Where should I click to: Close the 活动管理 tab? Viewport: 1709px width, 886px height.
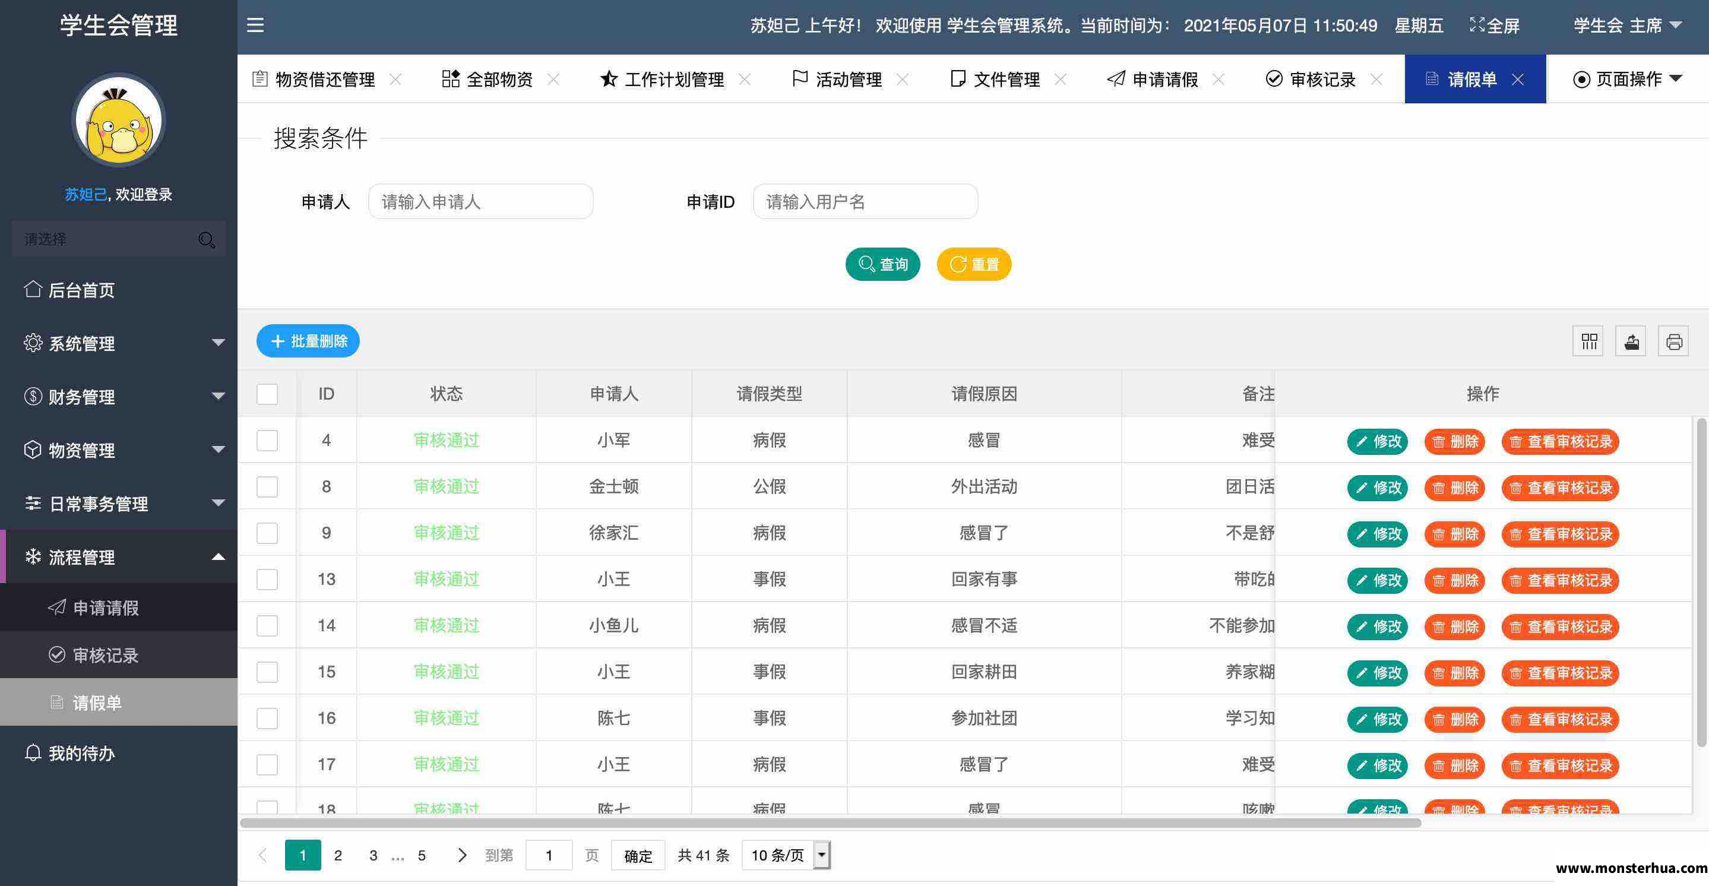(902, 80)
